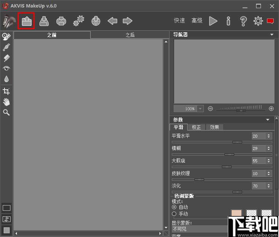Click the single-window view mode icon
Viewport: 279px width, 237px height.
7,208
